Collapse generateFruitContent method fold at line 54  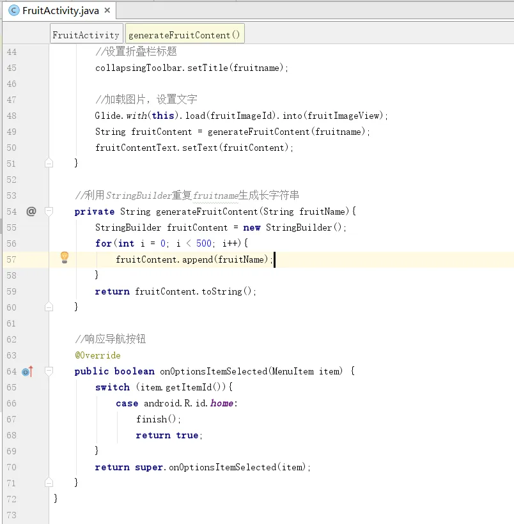49,212
